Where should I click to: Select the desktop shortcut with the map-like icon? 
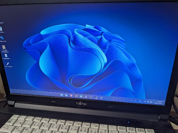click(4, 47)
